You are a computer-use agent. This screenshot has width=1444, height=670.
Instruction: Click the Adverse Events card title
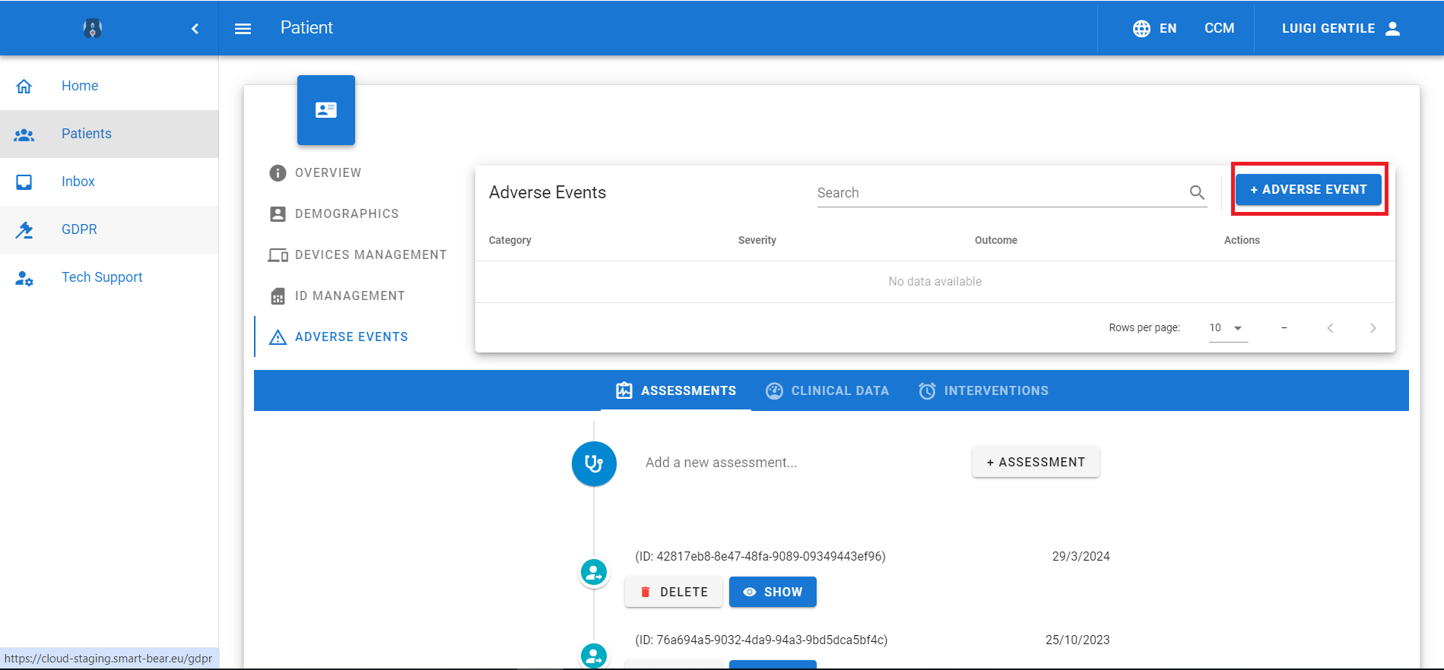547,193
